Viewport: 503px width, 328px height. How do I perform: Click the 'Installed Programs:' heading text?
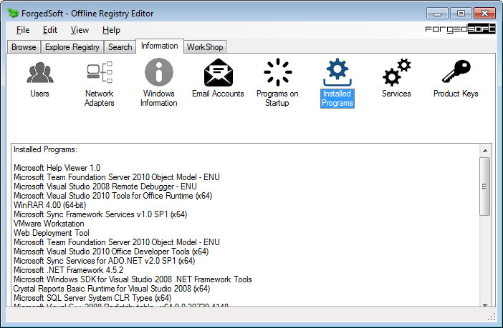pos(45,149)
